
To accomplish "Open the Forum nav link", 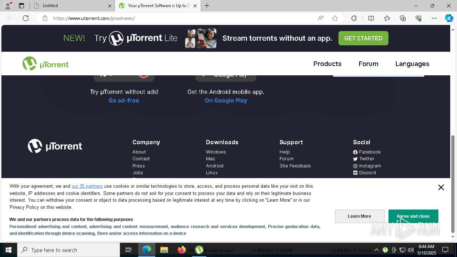I will 368,64.
